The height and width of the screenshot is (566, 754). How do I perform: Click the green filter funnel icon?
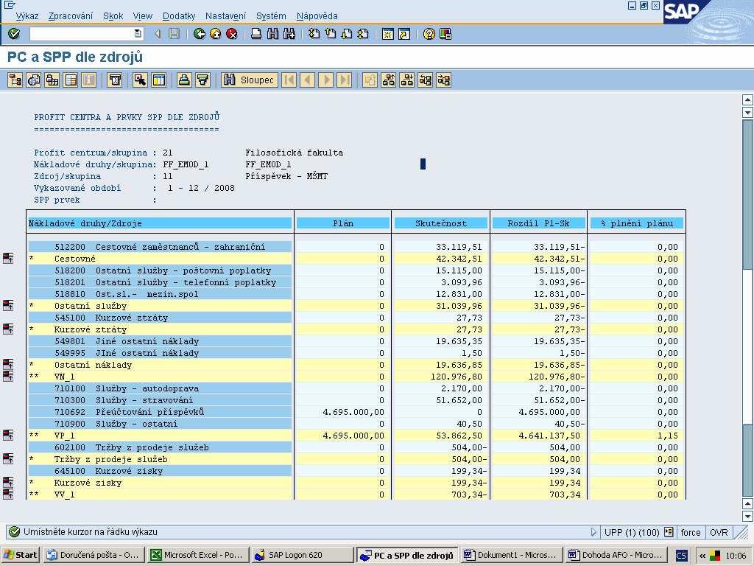click(x=203, y=80)
